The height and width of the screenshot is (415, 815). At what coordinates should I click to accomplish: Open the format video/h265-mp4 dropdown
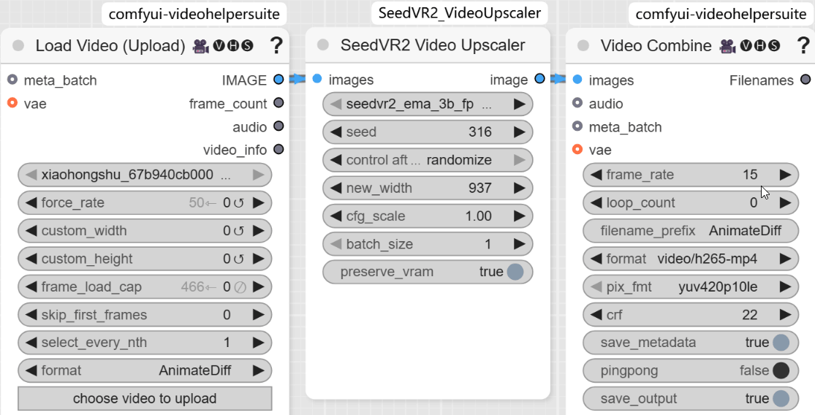click(691, 259)
